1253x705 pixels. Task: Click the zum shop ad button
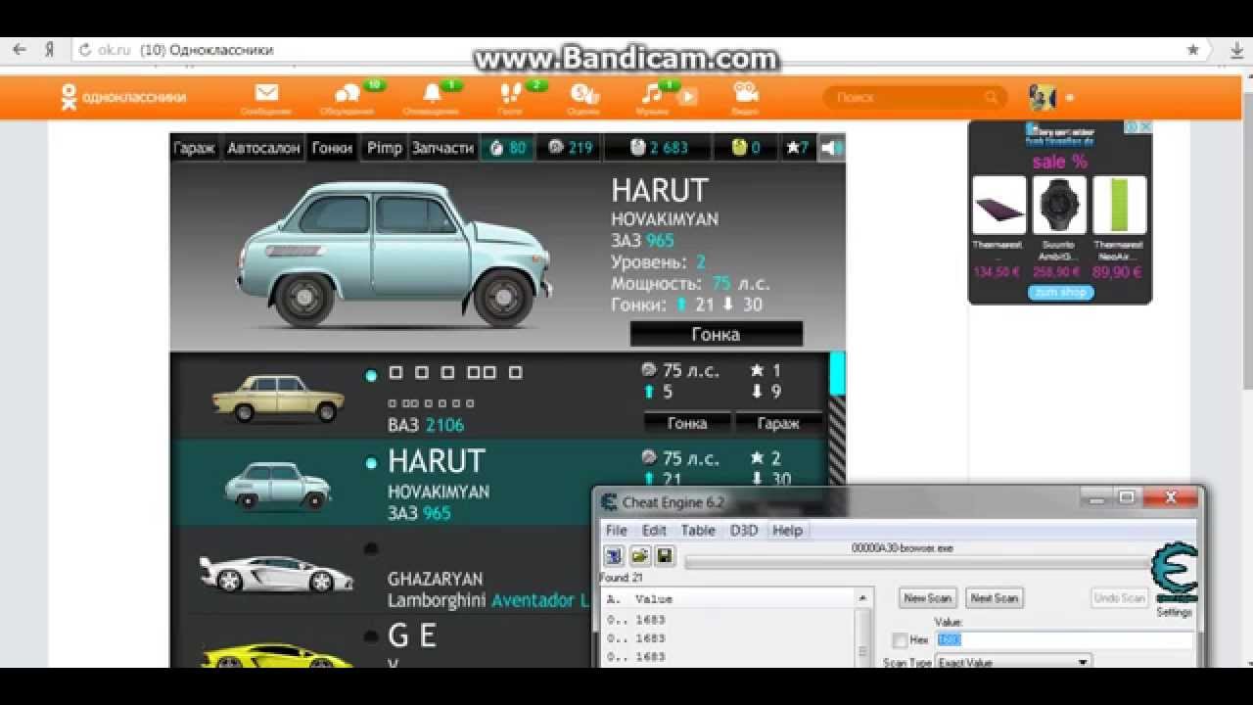(1060, 292)
